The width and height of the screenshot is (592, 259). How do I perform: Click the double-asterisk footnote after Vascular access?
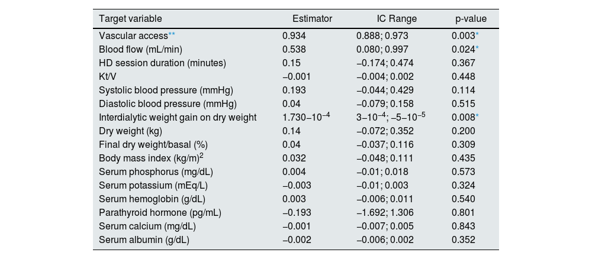172,35
